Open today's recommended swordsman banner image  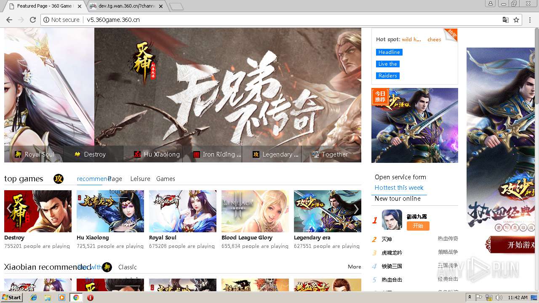(415, 125)
